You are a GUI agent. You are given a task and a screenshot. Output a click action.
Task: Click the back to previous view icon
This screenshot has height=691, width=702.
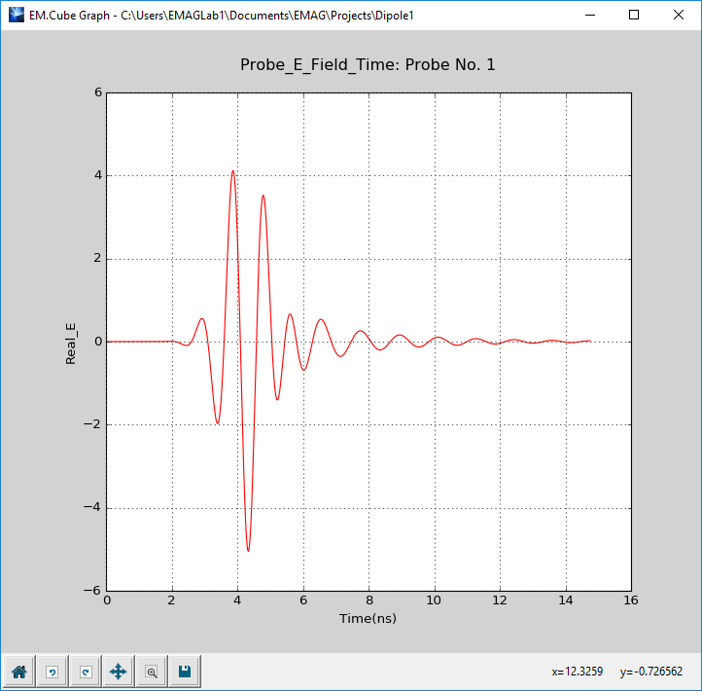tap(53, 671)
